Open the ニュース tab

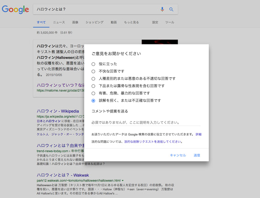(59, 22)
